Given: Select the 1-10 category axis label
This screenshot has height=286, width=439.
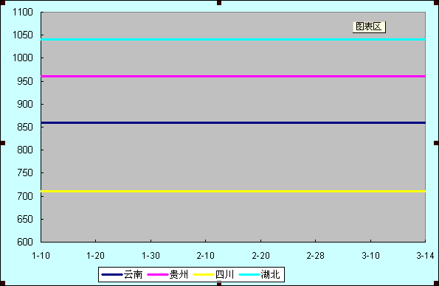Looking at the screenshot, I should (x=41, y=256).
